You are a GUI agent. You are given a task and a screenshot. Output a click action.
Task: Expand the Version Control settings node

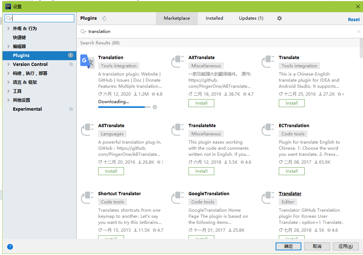(8, 64)
